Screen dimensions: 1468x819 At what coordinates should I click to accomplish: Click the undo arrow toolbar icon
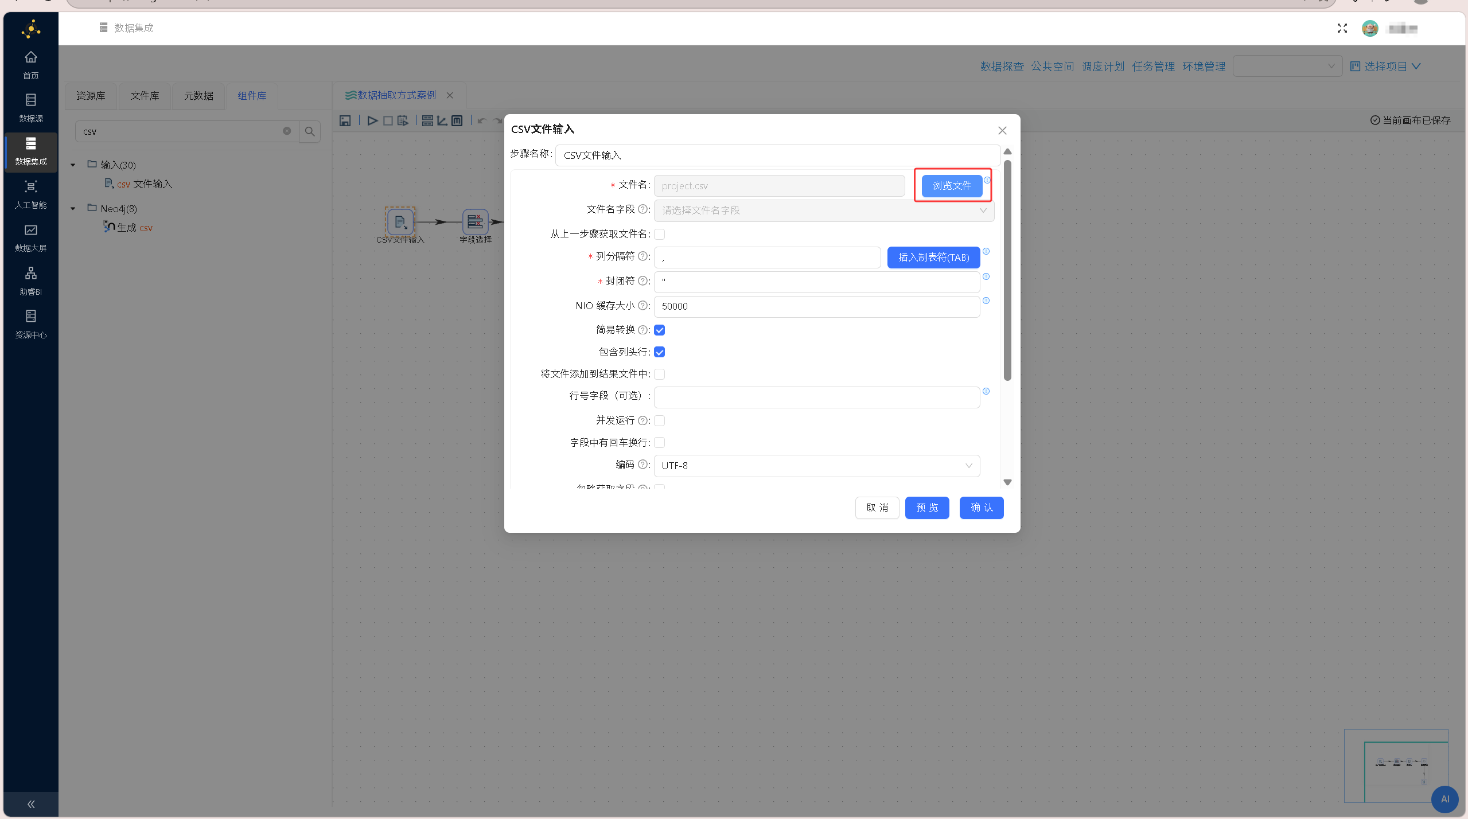tap(482, 120)
